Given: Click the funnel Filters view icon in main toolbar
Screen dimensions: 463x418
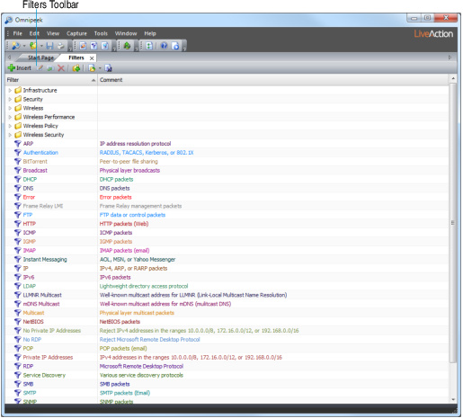Looking at the screenshot, I should [93, 46].
